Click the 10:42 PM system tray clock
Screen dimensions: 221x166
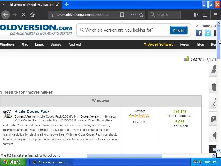211,162
